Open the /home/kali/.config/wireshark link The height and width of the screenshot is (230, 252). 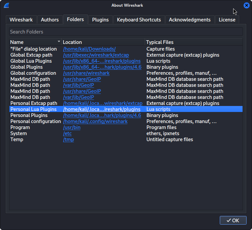95,121
